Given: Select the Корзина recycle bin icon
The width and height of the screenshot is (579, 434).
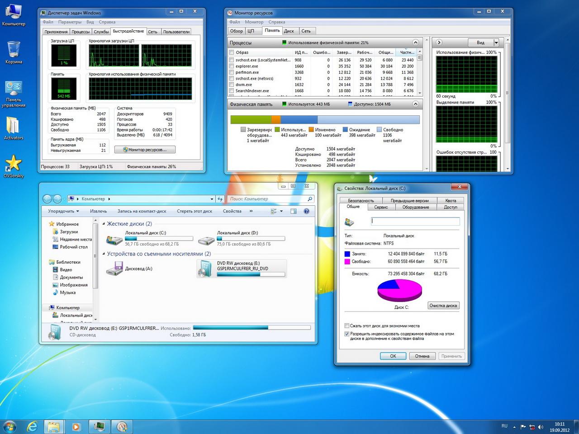Looking at the screenshot, I should 14,52.
